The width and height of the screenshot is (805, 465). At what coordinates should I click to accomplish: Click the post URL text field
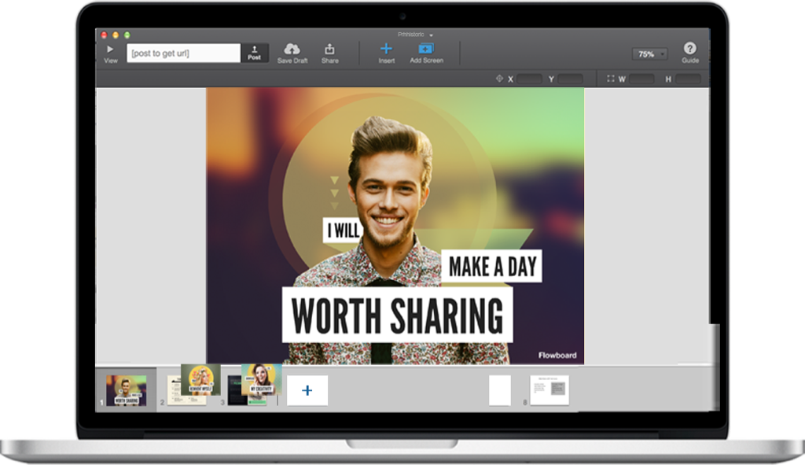184,54
